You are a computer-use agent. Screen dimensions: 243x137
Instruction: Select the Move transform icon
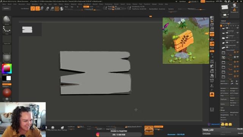point(42,8)
